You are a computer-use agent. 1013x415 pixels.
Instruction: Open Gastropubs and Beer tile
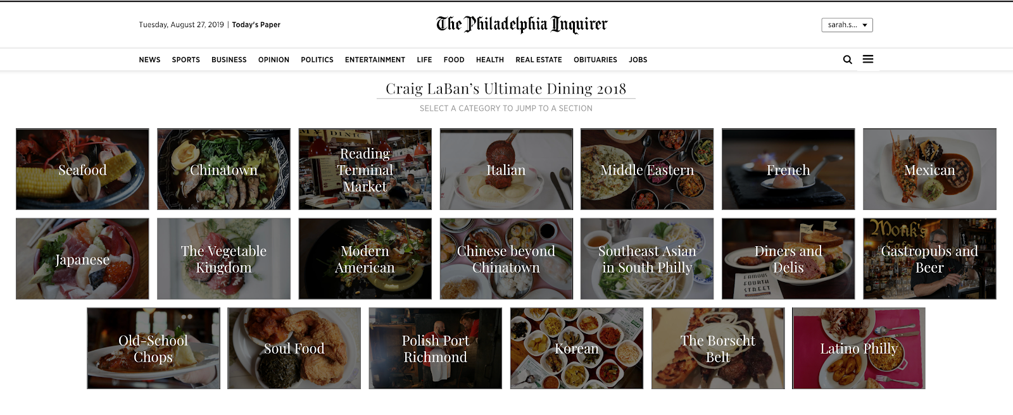point(929,259)
